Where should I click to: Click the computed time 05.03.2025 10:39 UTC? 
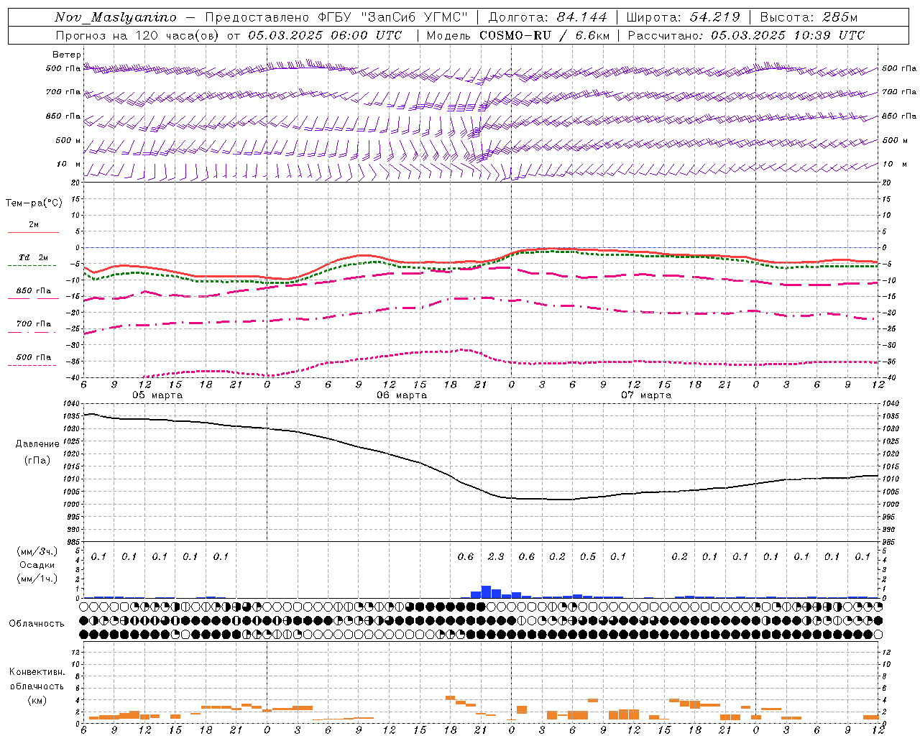tap(788, 35)
